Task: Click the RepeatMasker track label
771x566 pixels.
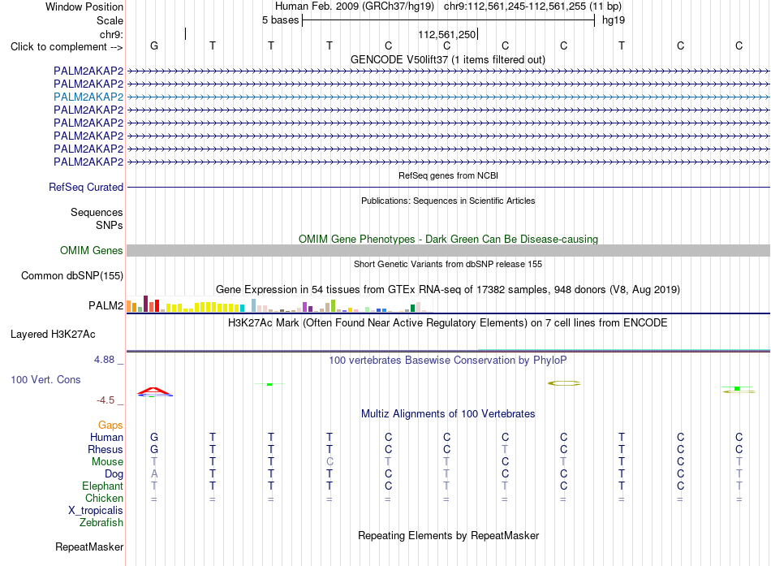Action: click(x=89, y=547)
